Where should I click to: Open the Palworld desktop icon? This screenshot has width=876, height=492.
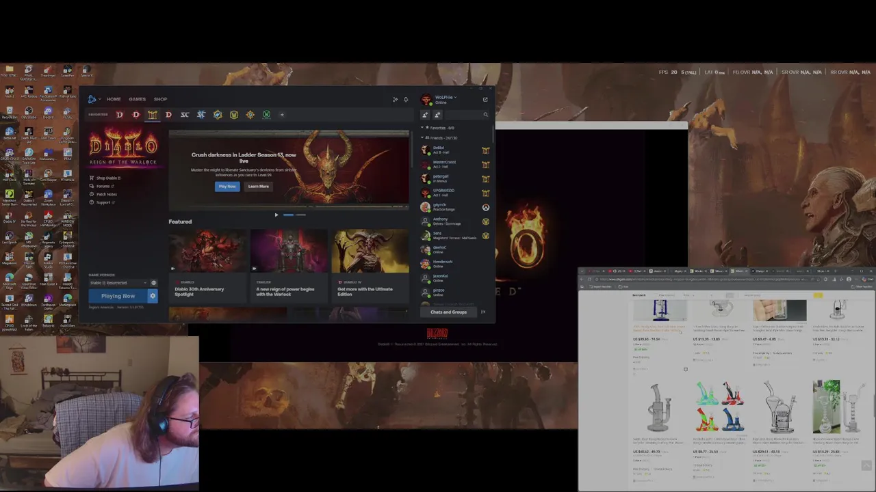point(48,320)
